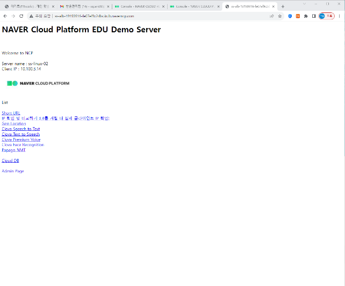Open the Admin Page link
The image size is (345, 286).
pos(13,171)
